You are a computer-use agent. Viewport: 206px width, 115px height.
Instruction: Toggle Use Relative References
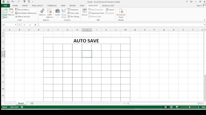tap(26, 13)
